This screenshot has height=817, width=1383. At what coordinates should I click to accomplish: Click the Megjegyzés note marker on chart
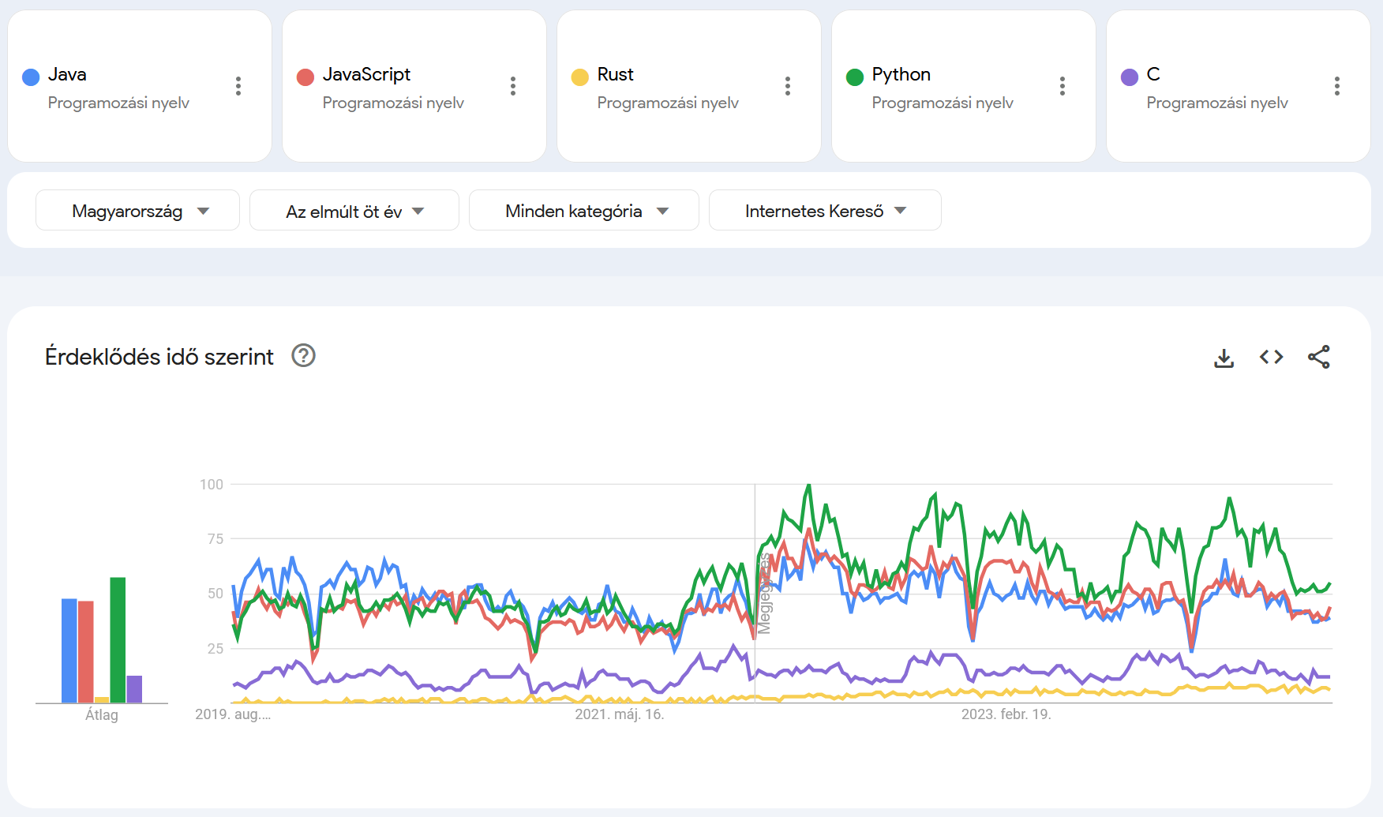coord(764,594)
